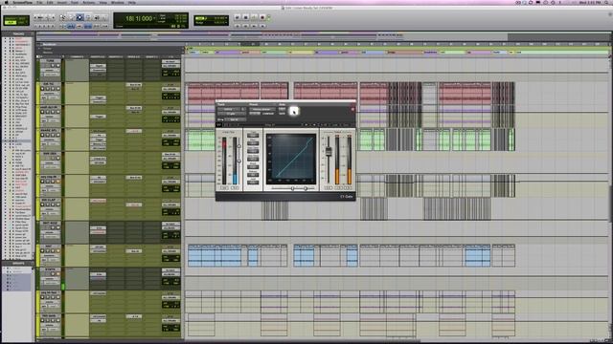The height and width of the screenshot is (344, 613).
Task: Click the bottom value box in C1 parameter column
Action: pyautogui.click(x=253, y=183)
